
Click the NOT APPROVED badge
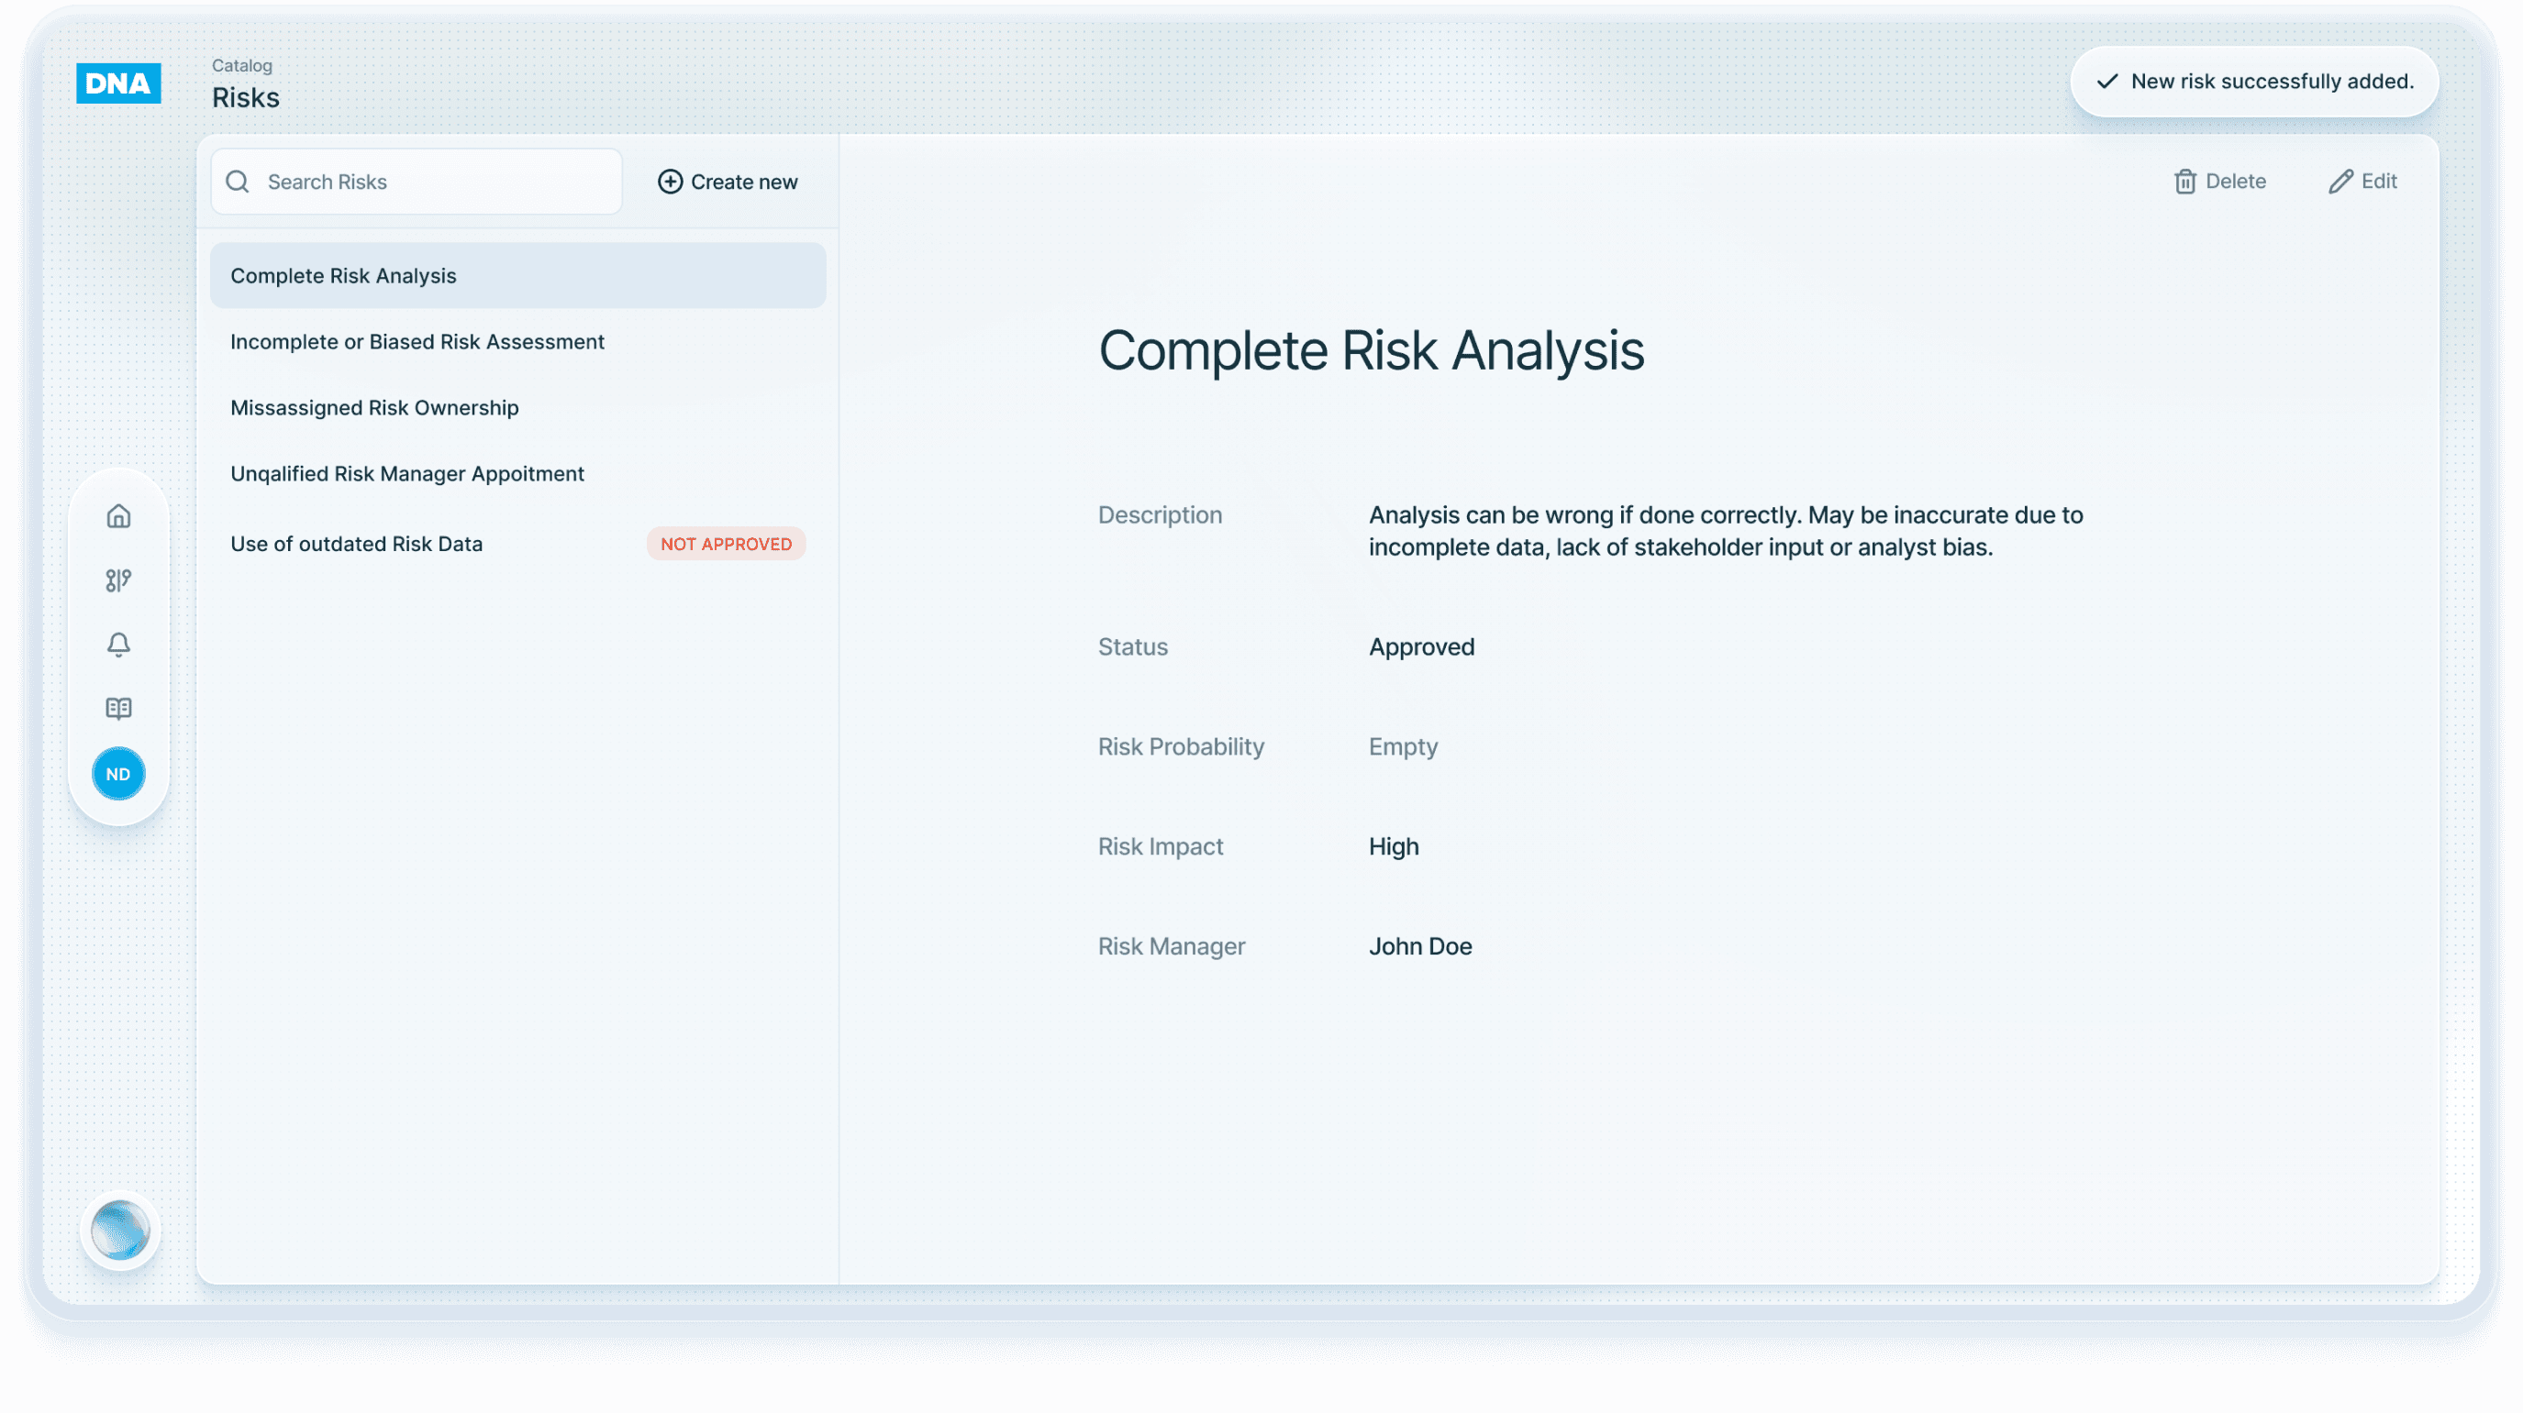[x=726, y=544]
